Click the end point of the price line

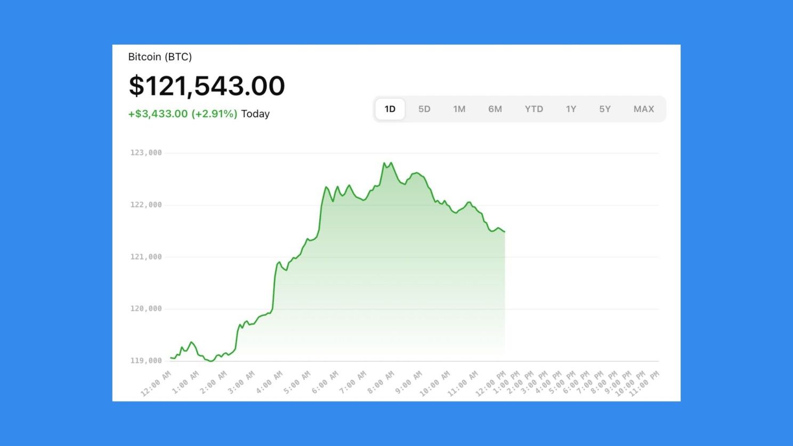(x=504, y=232)
